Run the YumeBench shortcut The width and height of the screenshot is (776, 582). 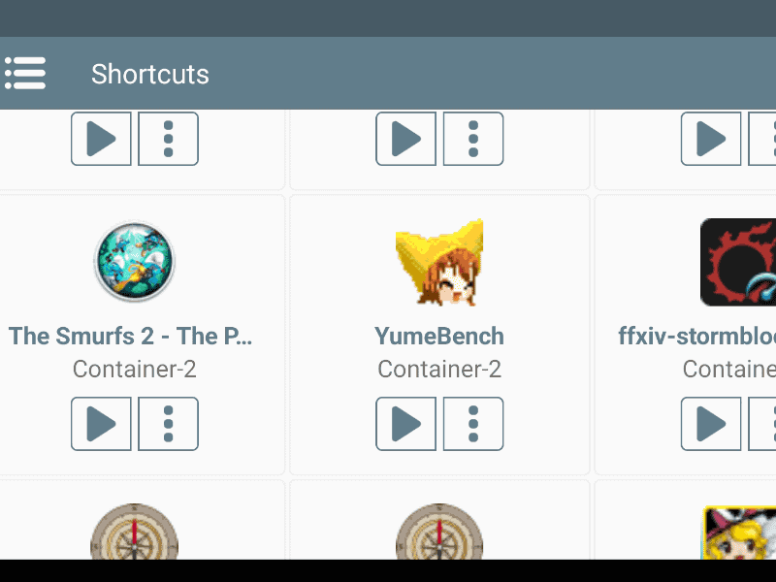coord(405,424)
